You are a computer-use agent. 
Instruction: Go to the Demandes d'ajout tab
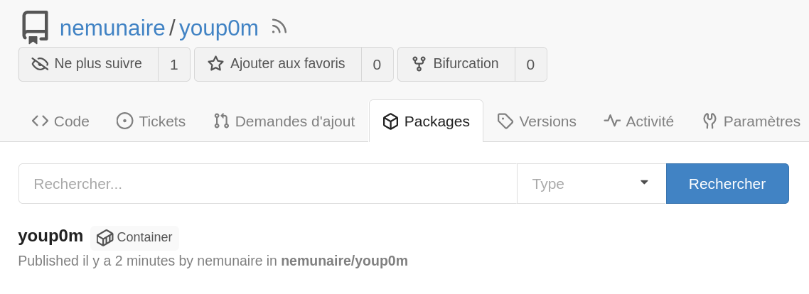click(284, 121)
